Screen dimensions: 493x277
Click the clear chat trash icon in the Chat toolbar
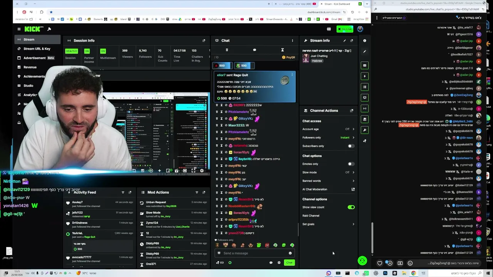point(226,50)
